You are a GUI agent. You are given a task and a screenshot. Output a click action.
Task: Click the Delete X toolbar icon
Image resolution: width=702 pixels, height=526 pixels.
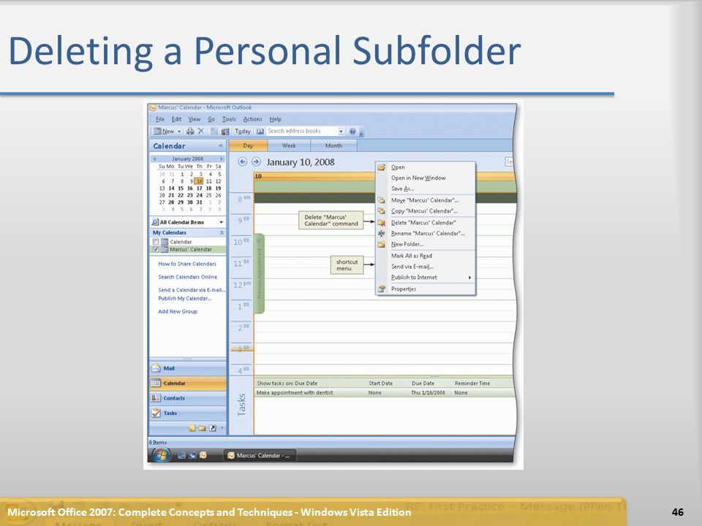tap(200, 131)
